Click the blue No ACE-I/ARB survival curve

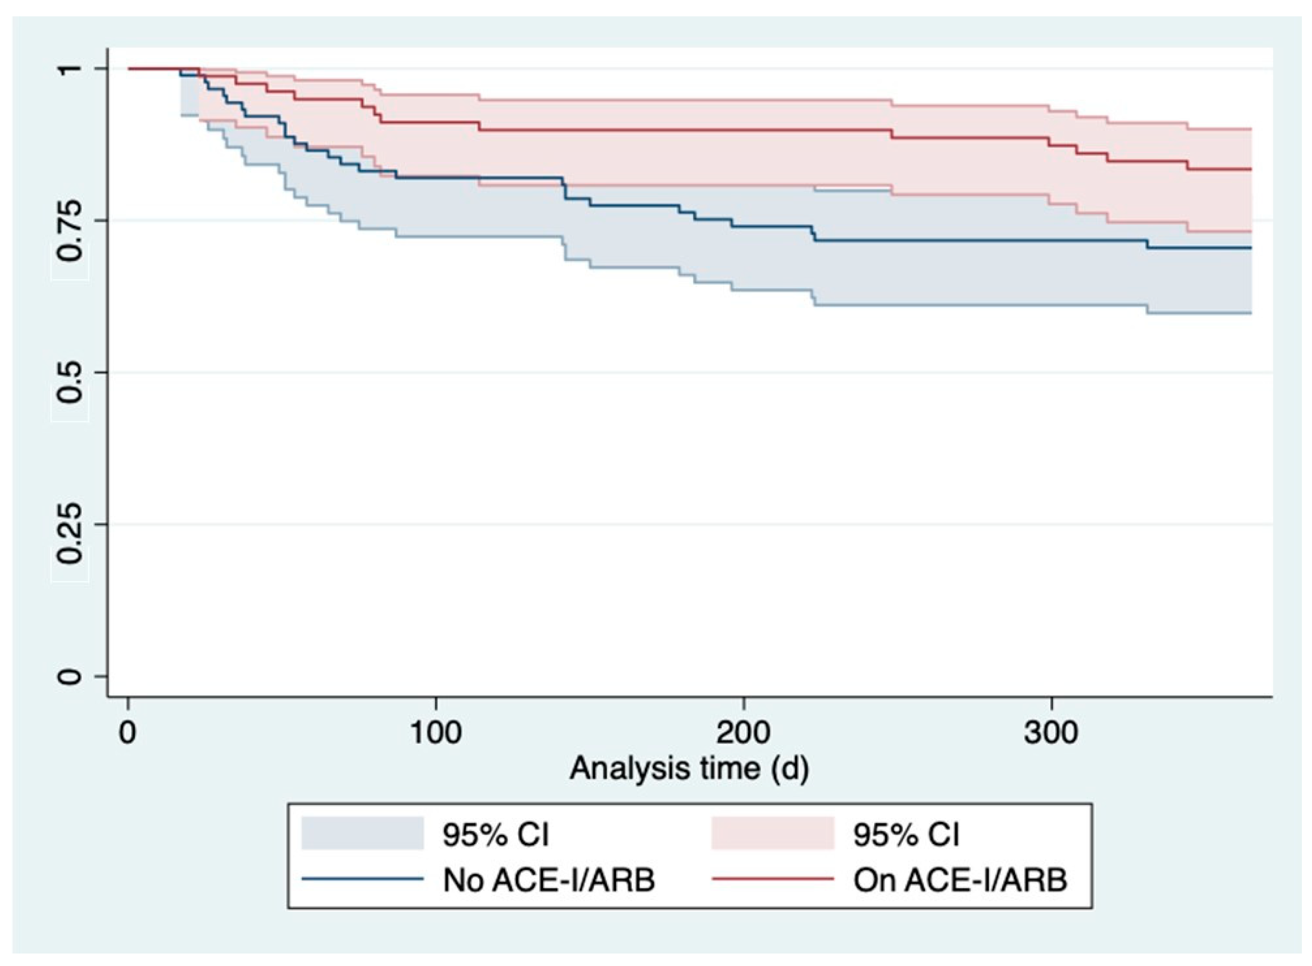(x=936, y=240)
